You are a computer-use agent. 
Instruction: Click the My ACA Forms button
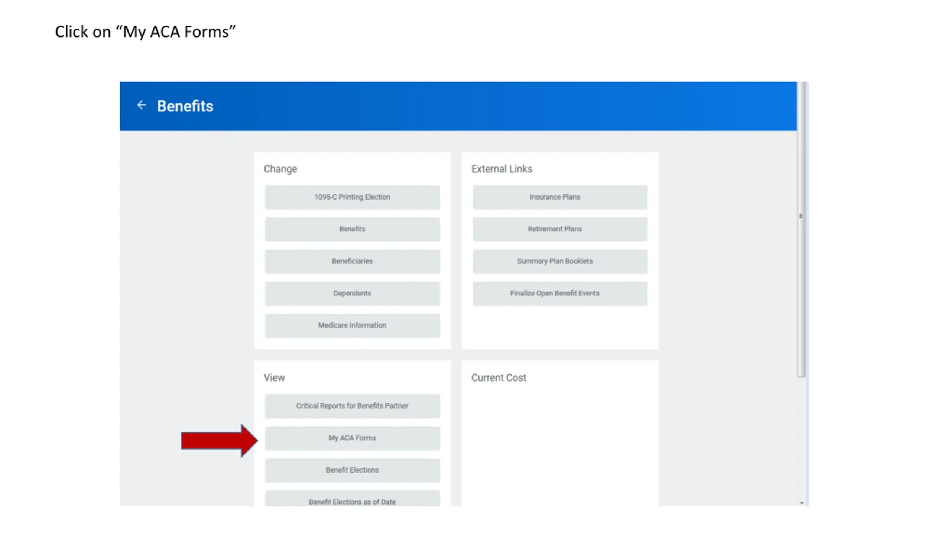[352, 438]
